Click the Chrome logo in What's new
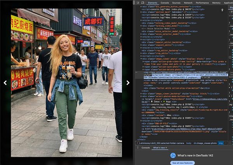This screenshot has height=165, width=233. [x=173, y=155]
